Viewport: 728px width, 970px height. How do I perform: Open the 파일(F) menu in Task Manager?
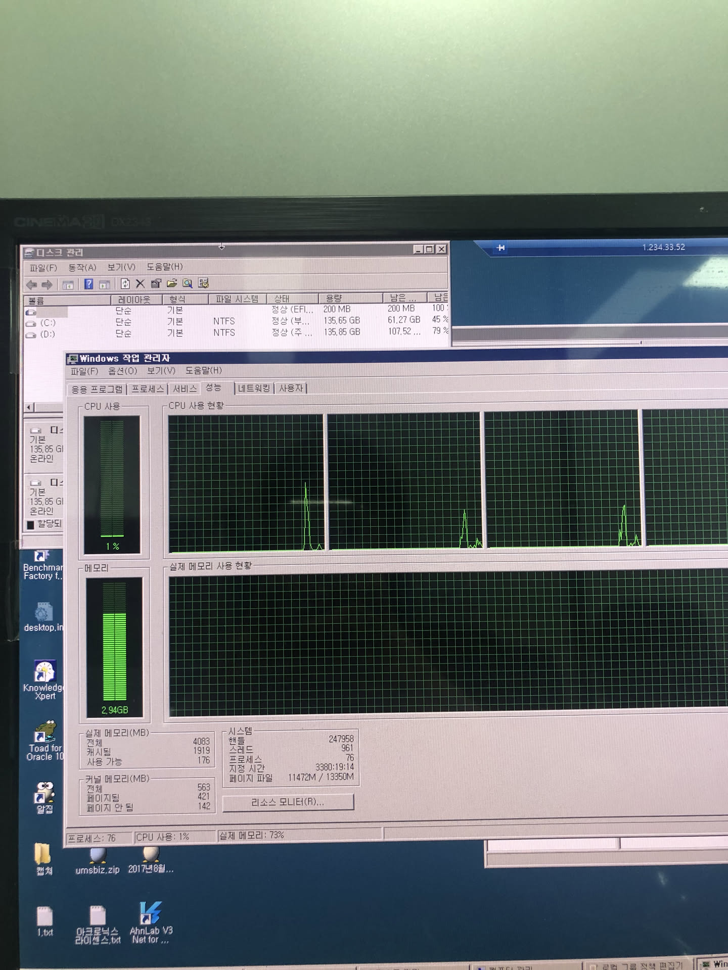84,371
